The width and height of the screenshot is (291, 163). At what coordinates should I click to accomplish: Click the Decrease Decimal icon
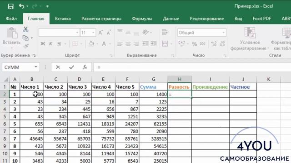[x=222, y=44]
